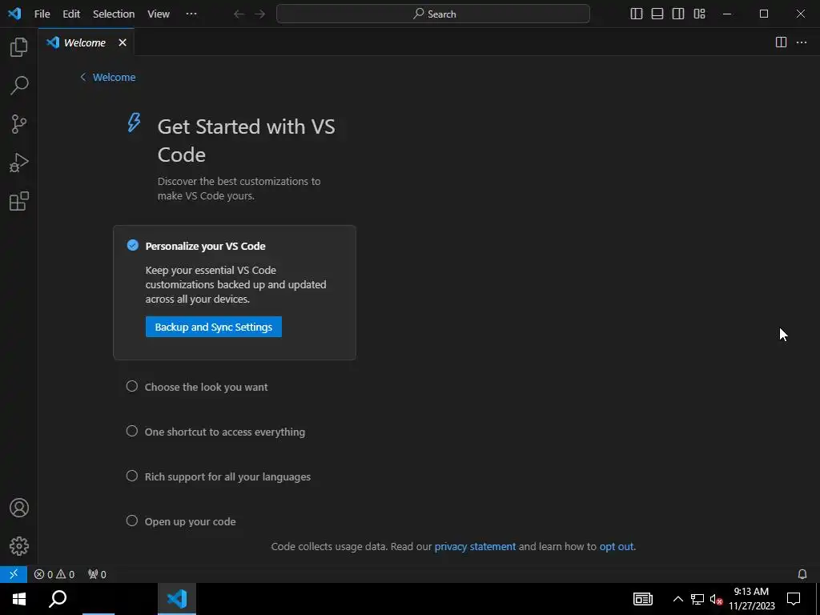820x615 pixels.
Task: Click VS Code icon in the taskbar
Action: tap(177, 599)
